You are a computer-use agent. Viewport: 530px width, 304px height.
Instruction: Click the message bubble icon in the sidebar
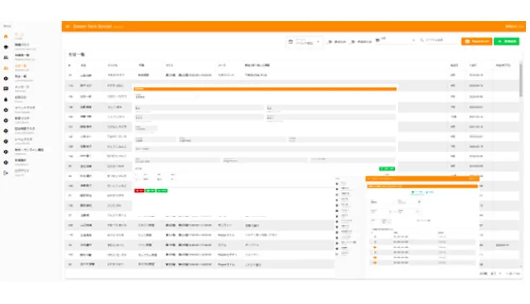click(x=6, y=88)
